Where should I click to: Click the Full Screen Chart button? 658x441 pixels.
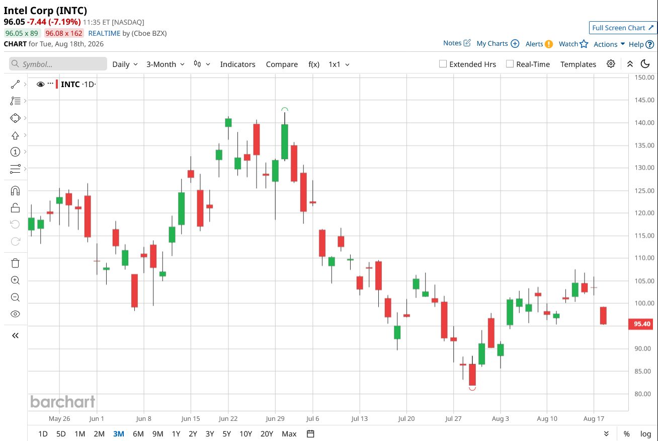point(623,28)
